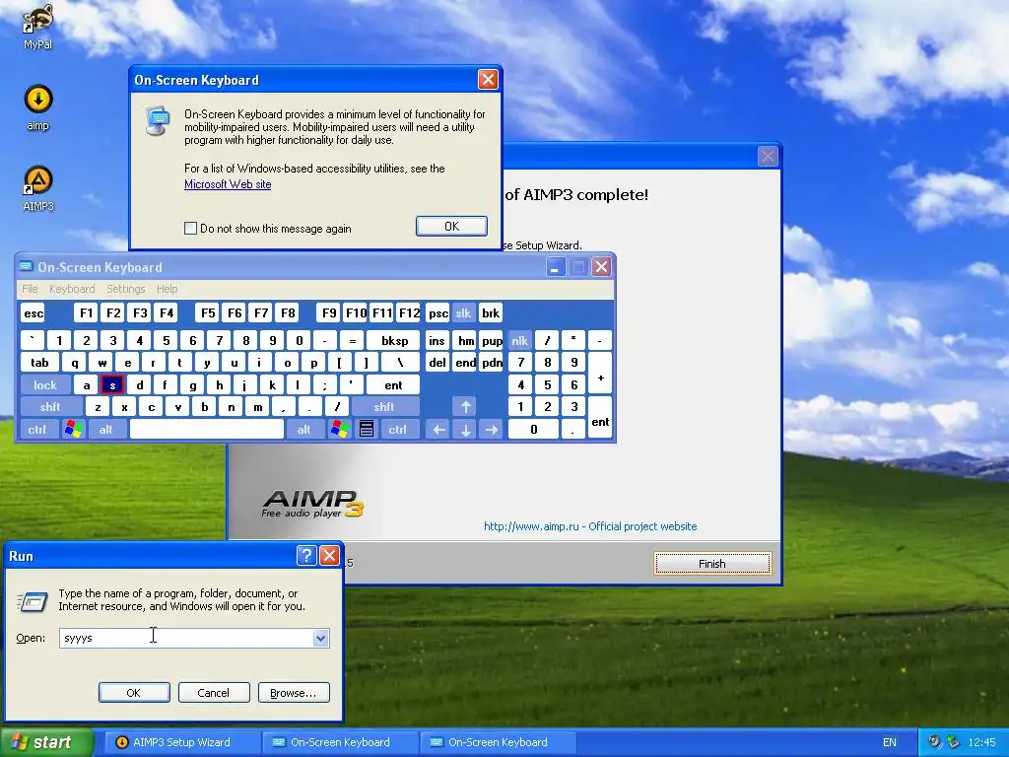Click the del key
The image size is (1009, 757).
click(x=437, y=363)
